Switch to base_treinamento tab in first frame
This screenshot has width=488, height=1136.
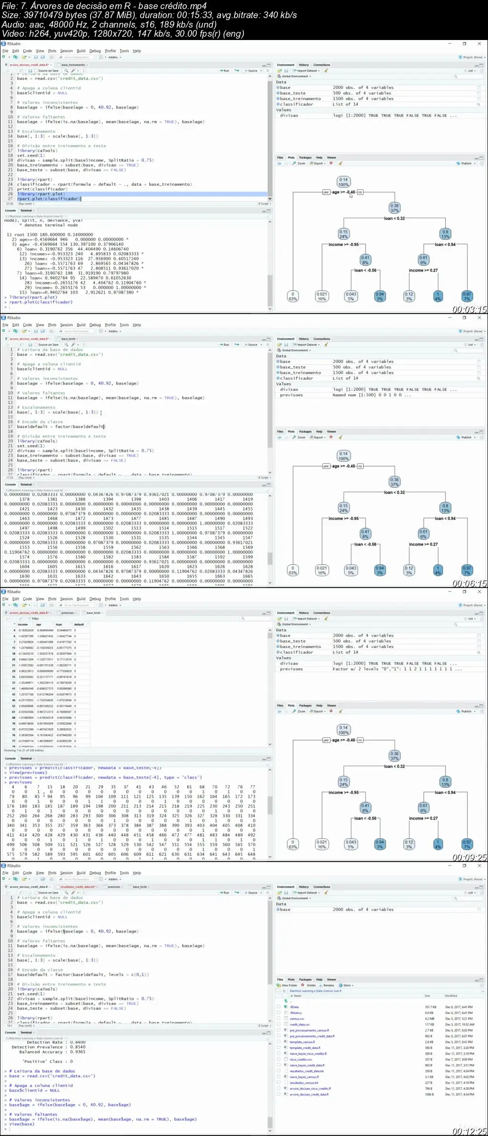[73, 65]
